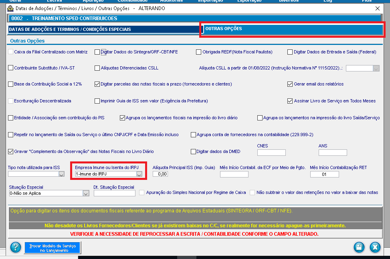Check Contribuinte Substituto / IVA-ST

click(11, 68)
